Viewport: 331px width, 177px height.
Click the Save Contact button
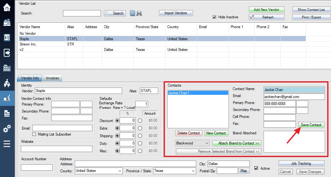311,125
